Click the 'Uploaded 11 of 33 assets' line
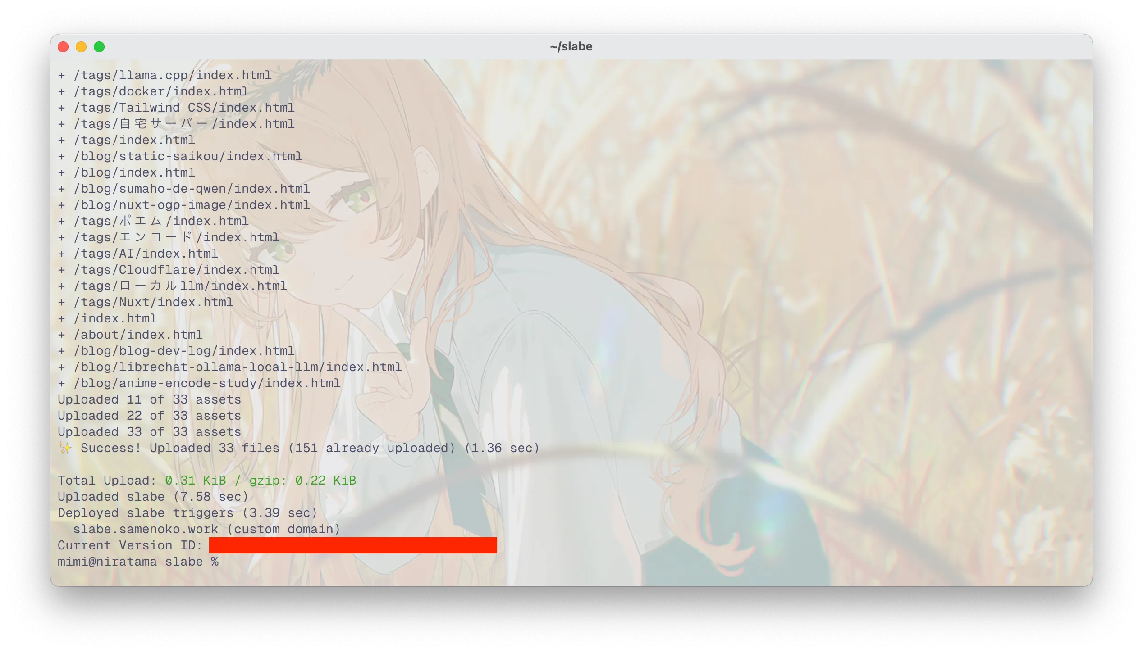The height and width of the screenshot is (653, 1143). tap(150, 399)
